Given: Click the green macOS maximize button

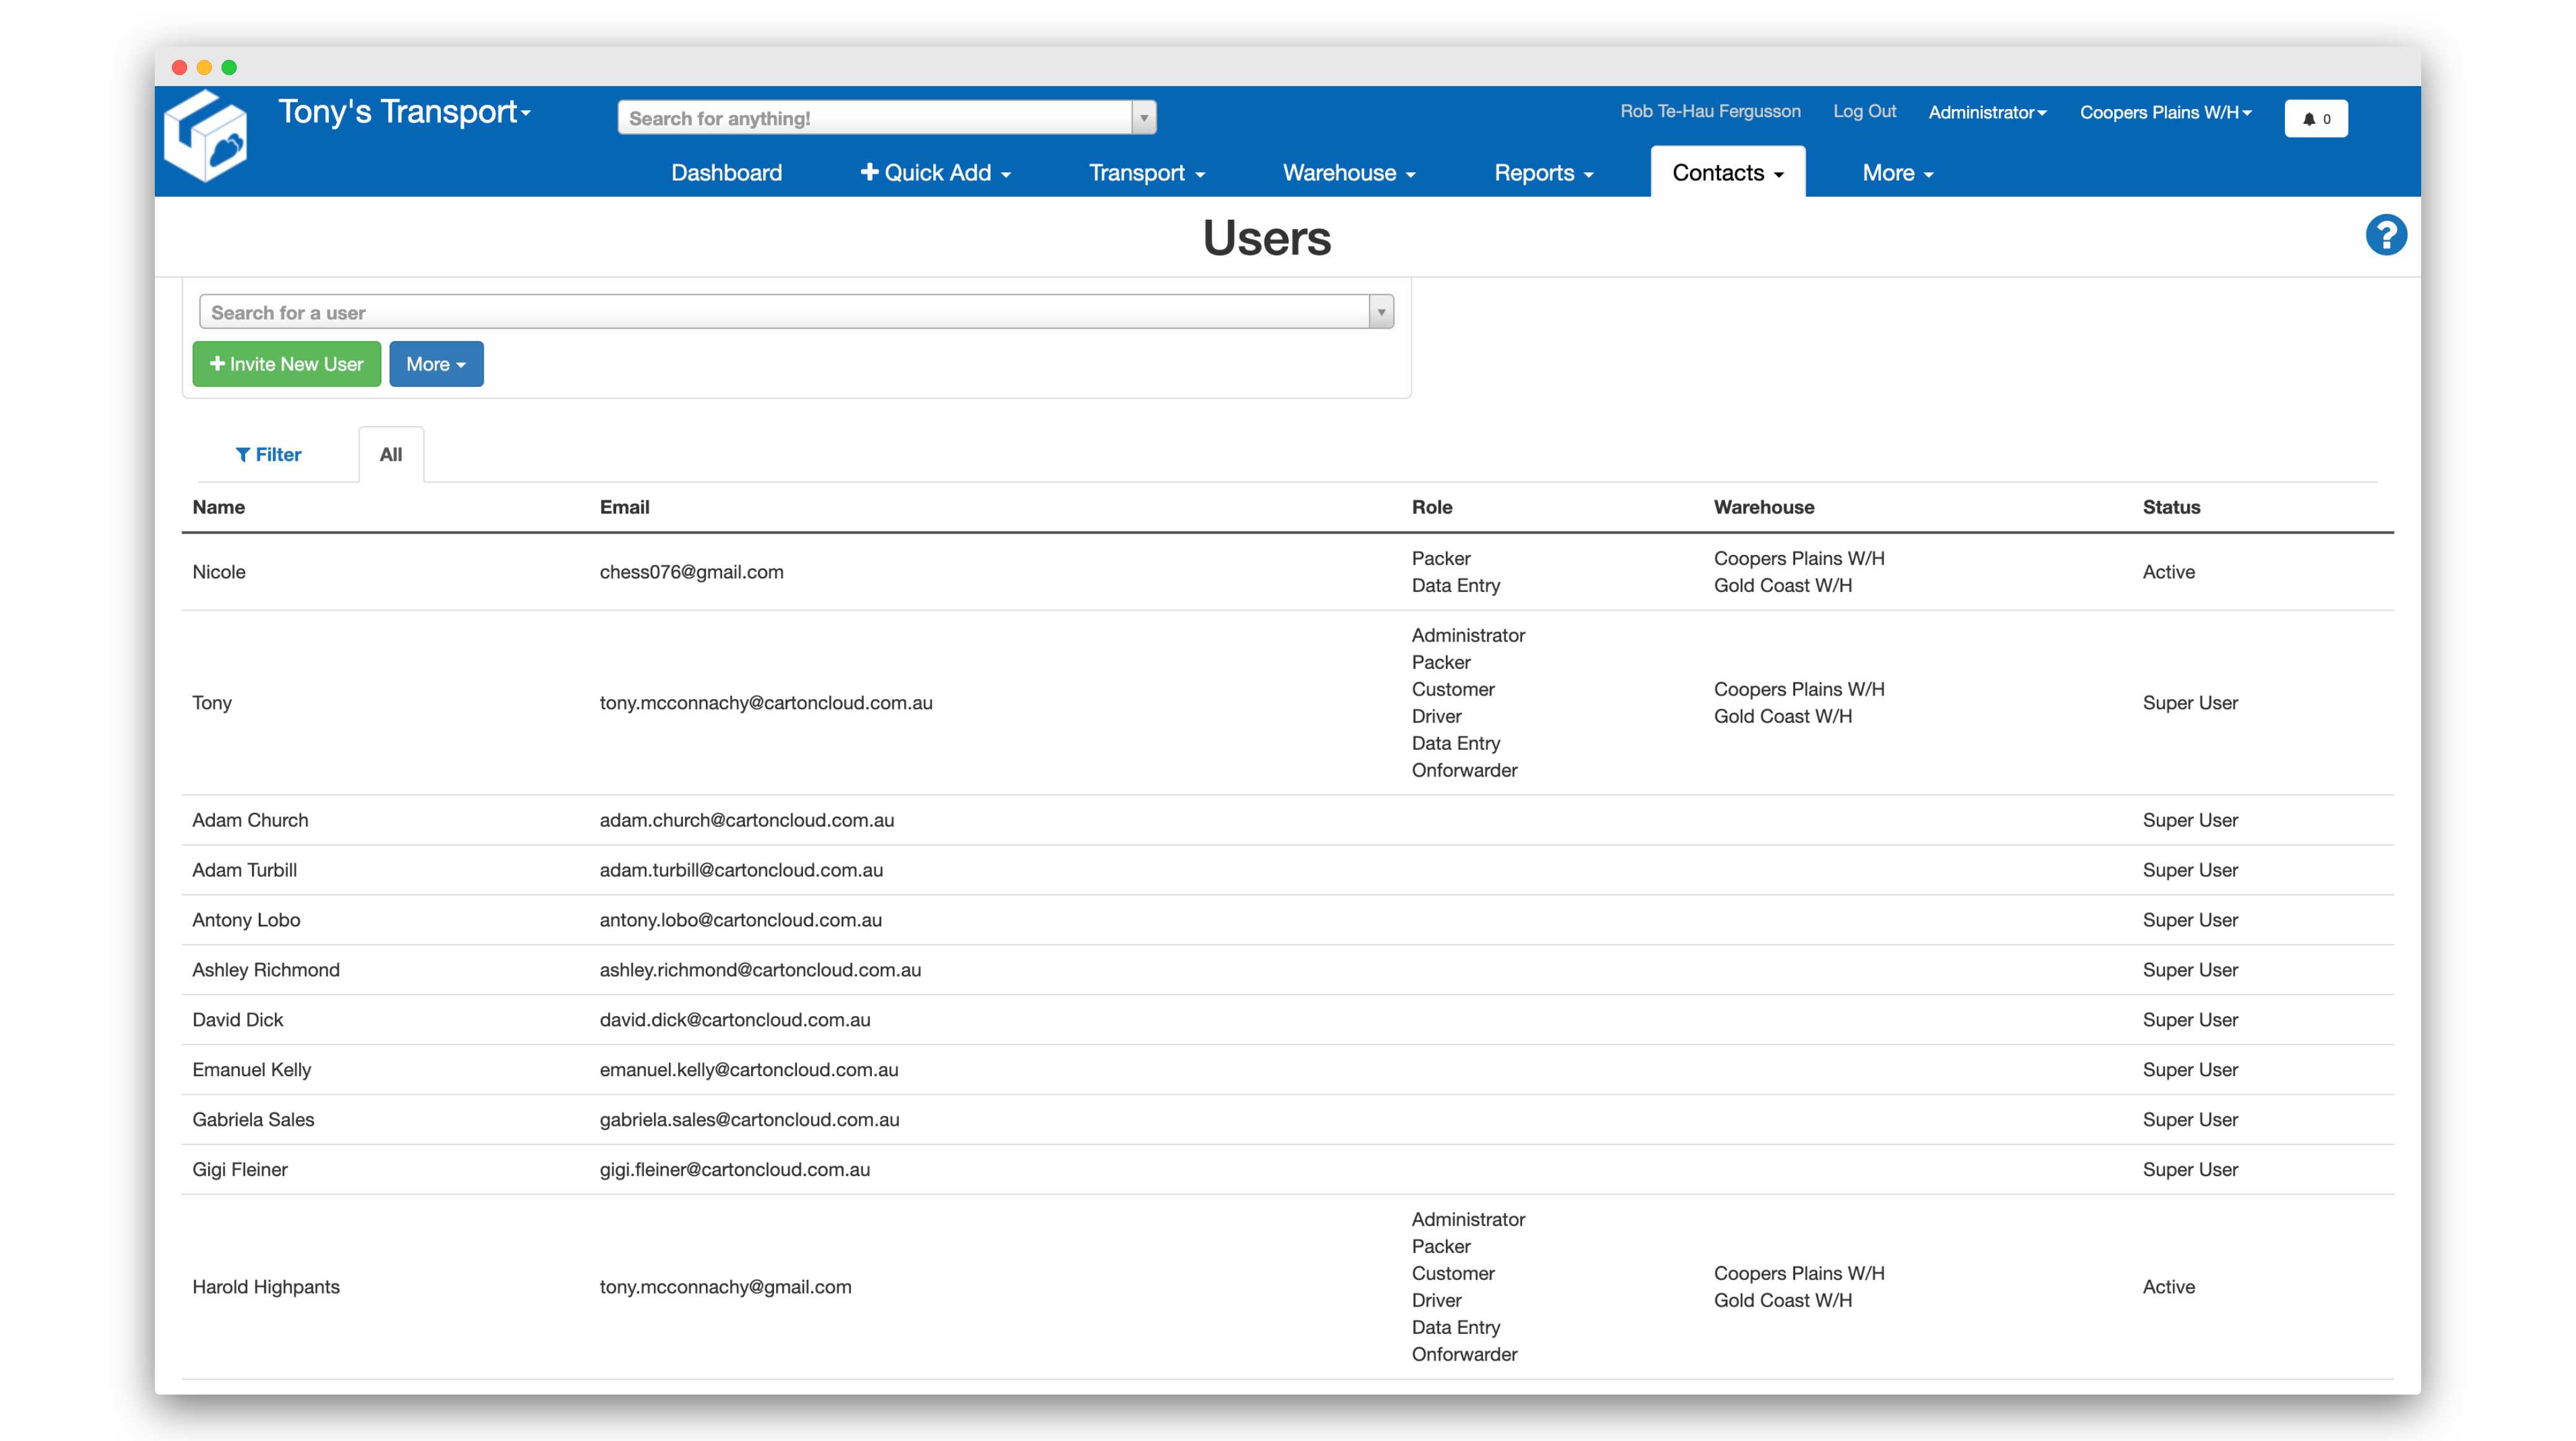Looking at the screenshot, I should click(229, 67).
